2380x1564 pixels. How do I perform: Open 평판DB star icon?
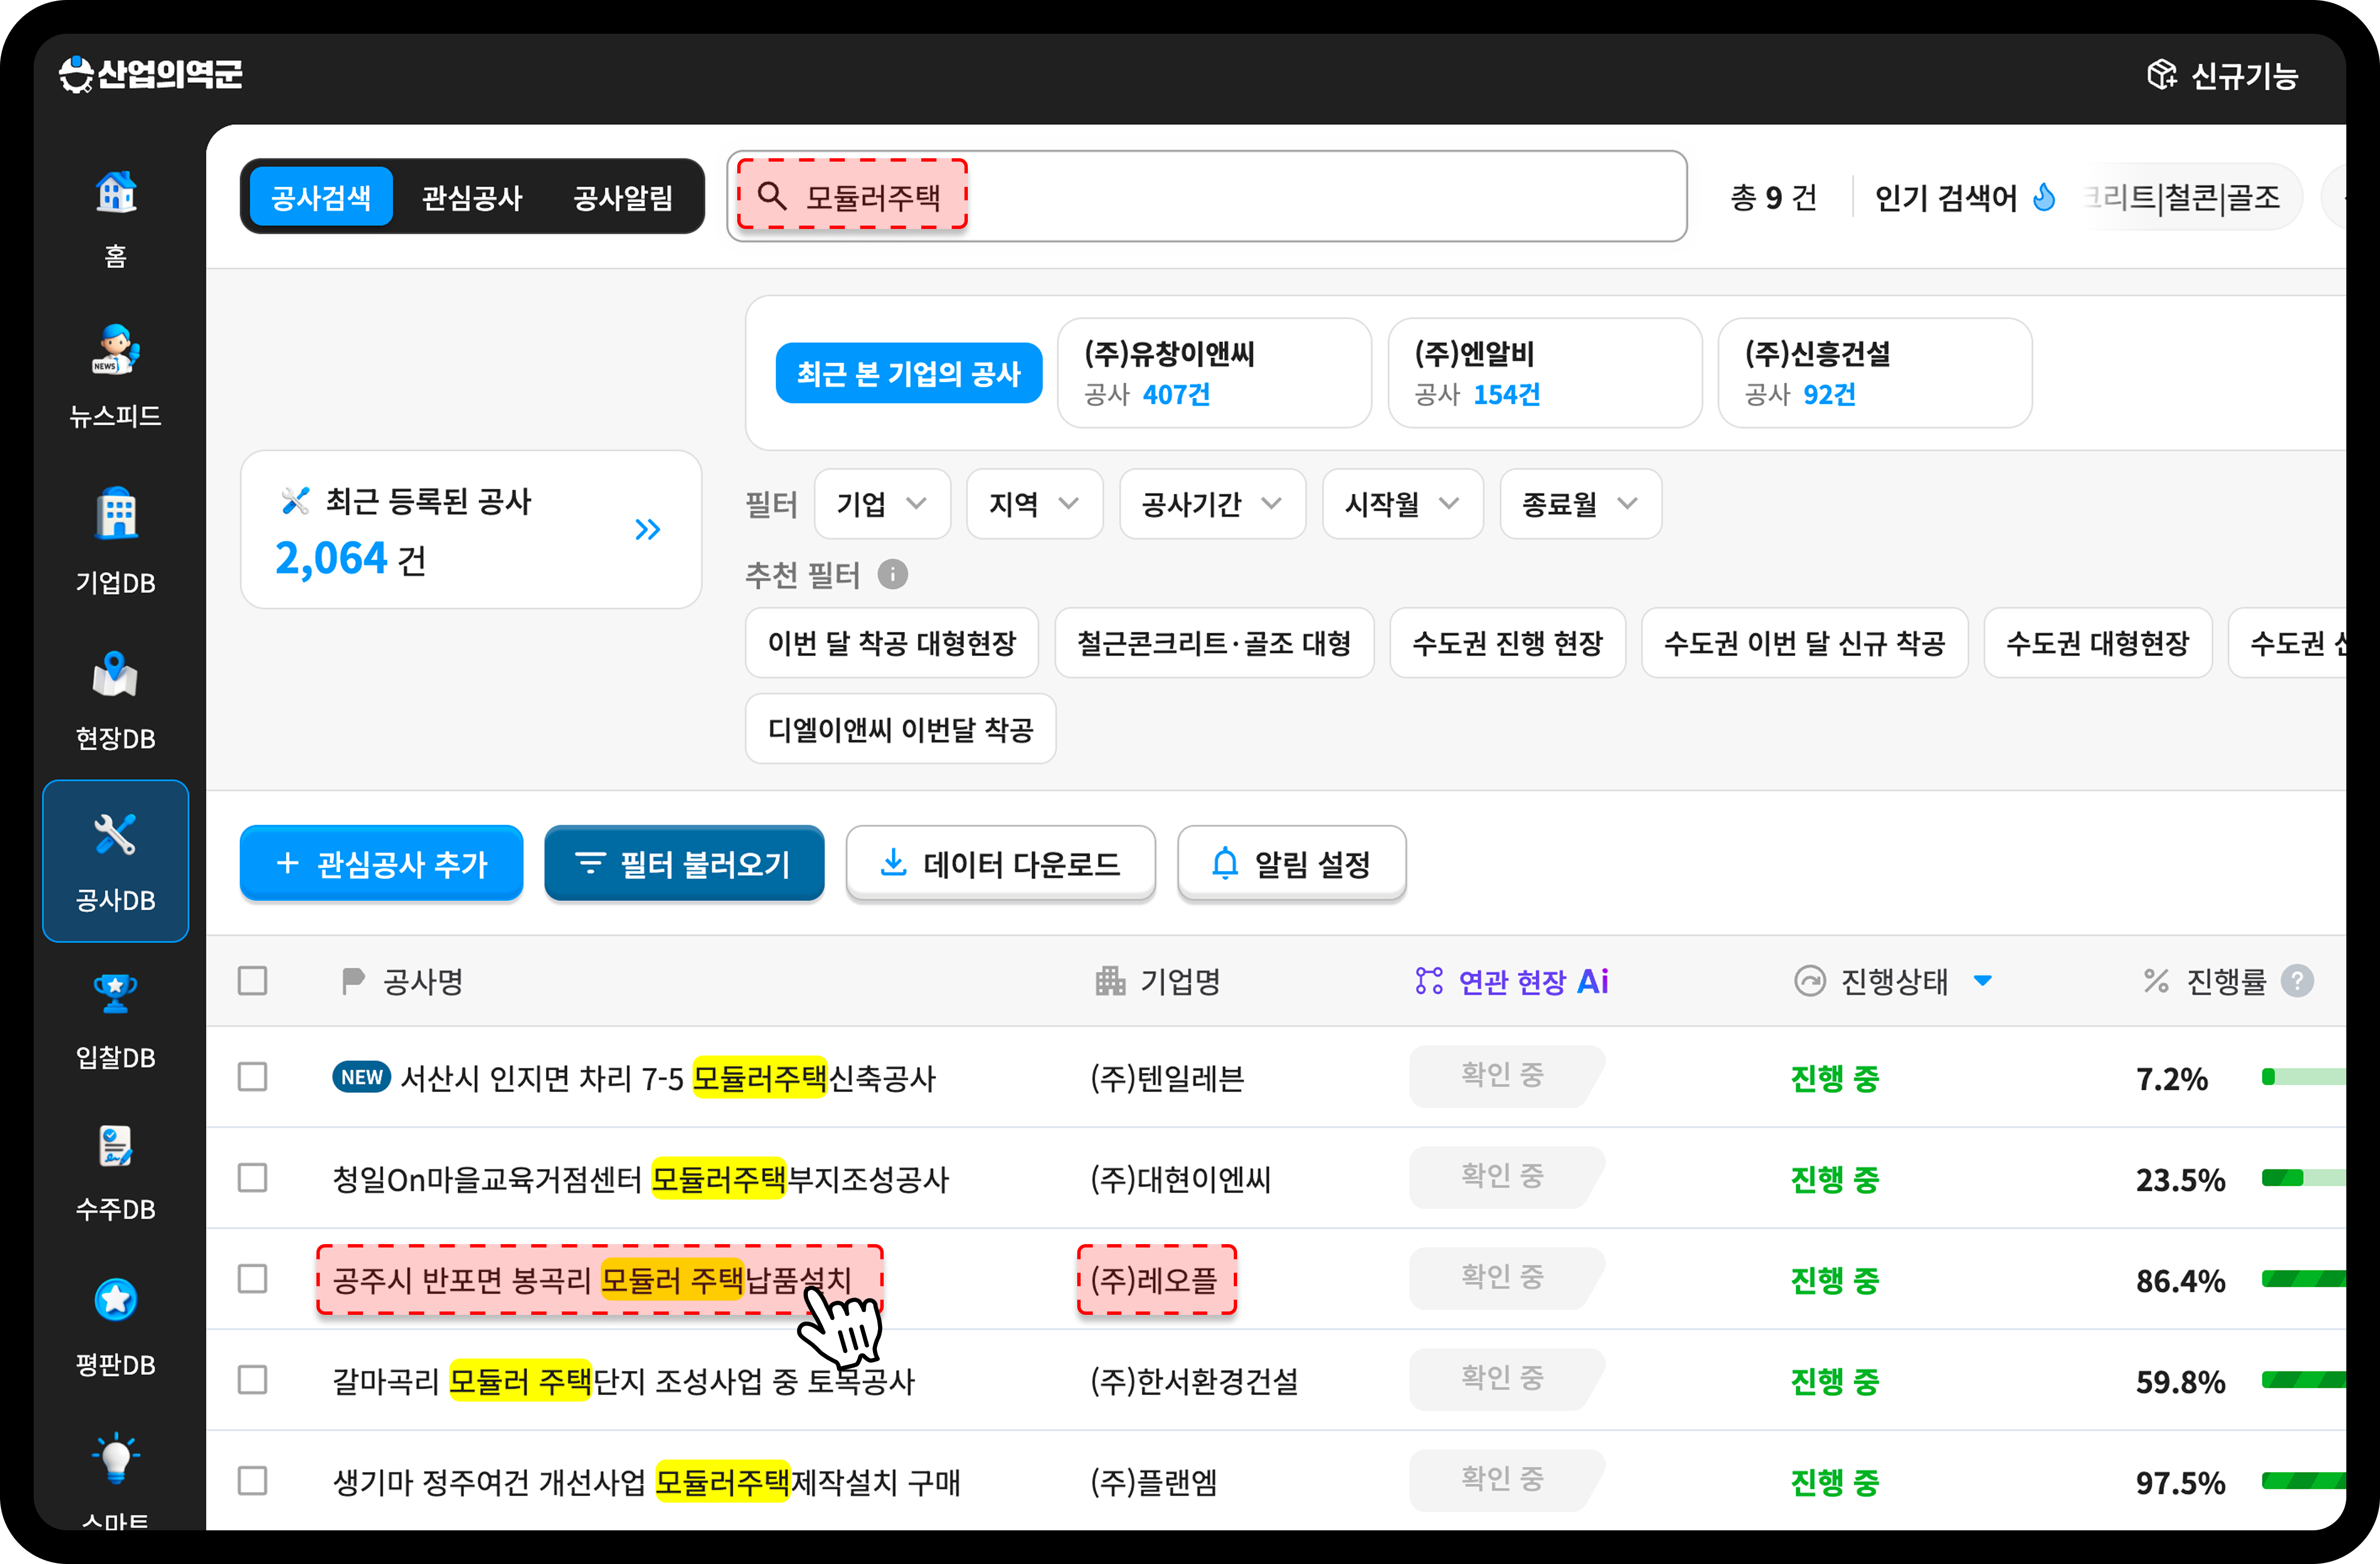click(116, 1299)
